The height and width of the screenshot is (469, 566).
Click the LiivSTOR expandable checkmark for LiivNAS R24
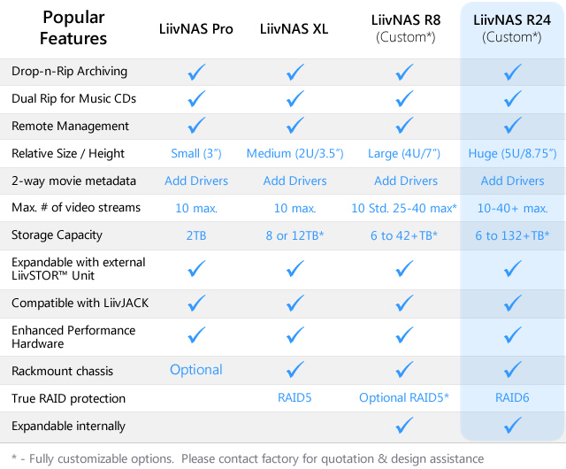[x=513, y=269]
